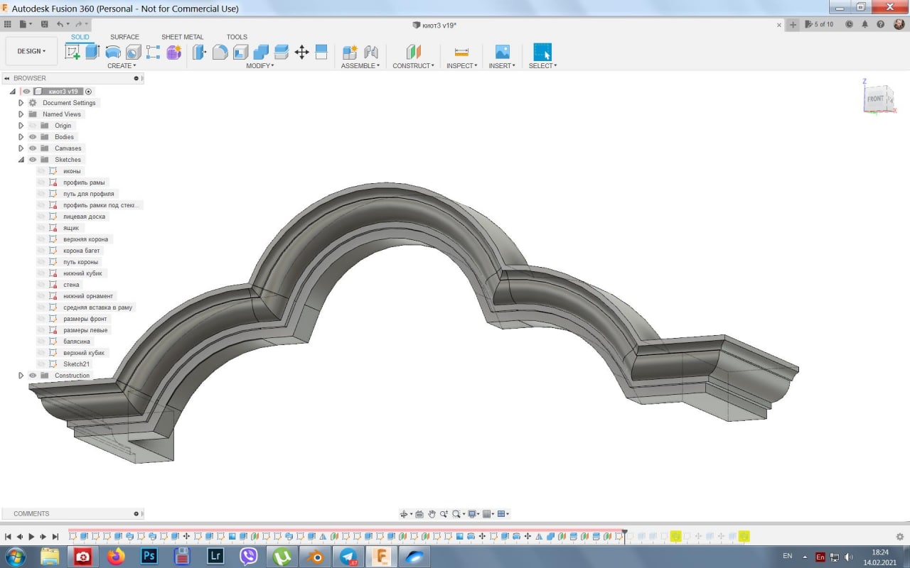Open the CONSTRUCT dropdown menu
This screenshot has height=568, width=910.
(x=414, y=66)
